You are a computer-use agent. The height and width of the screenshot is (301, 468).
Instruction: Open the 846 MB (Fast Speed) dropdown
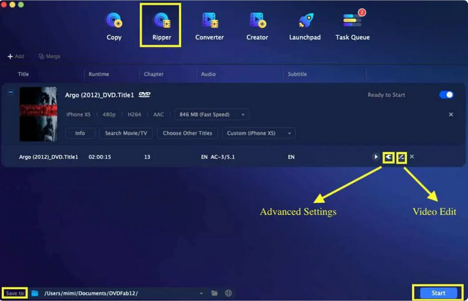(x=212, y=114)
